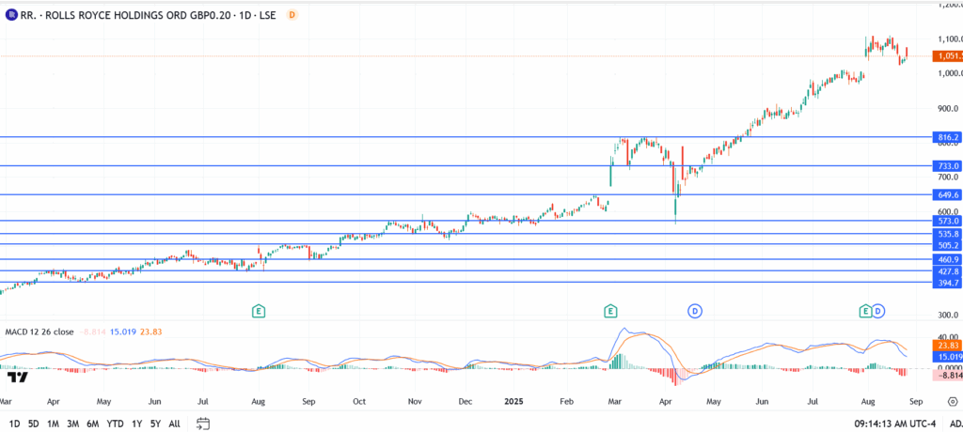Open timezone menu showing 09:14:13 AM UTC-4
This screenshot has height=432, width=963.
(895, 424)
